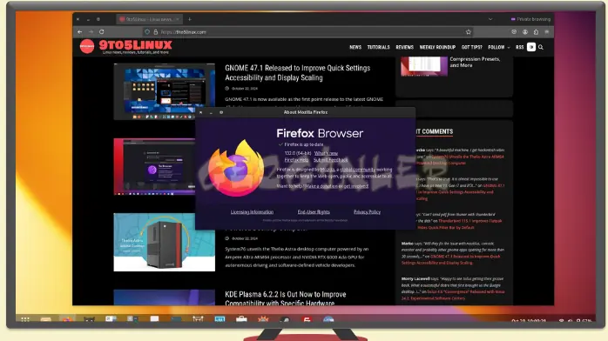Open the Firefox hamburger application menu
This screenshot has width=608, height=341.
(547, 31)
